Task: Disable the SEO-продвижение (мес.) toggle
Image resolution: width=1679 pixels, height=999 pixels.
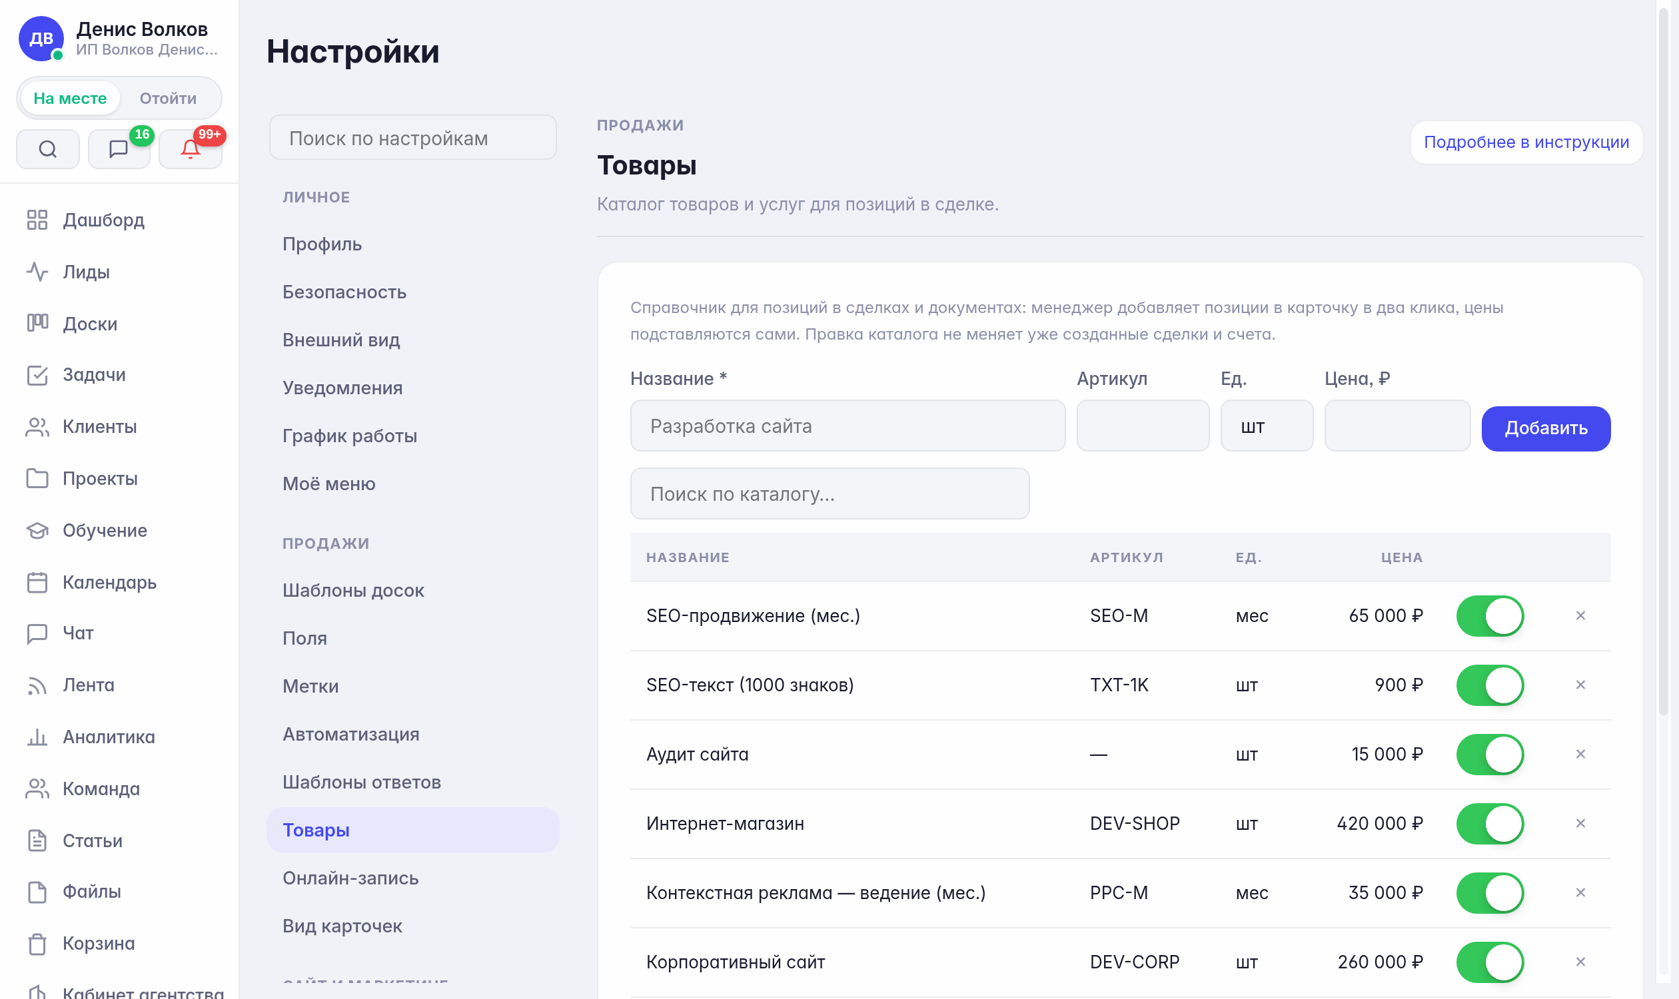Action: click(x=1490, y=616)
